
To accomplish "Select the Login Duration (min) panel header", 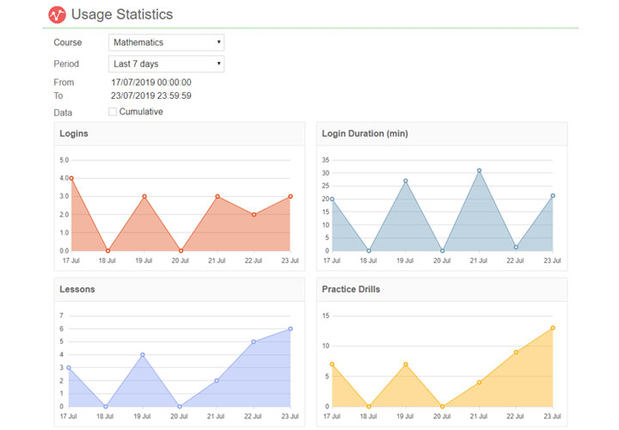I will tap(365, 134).
